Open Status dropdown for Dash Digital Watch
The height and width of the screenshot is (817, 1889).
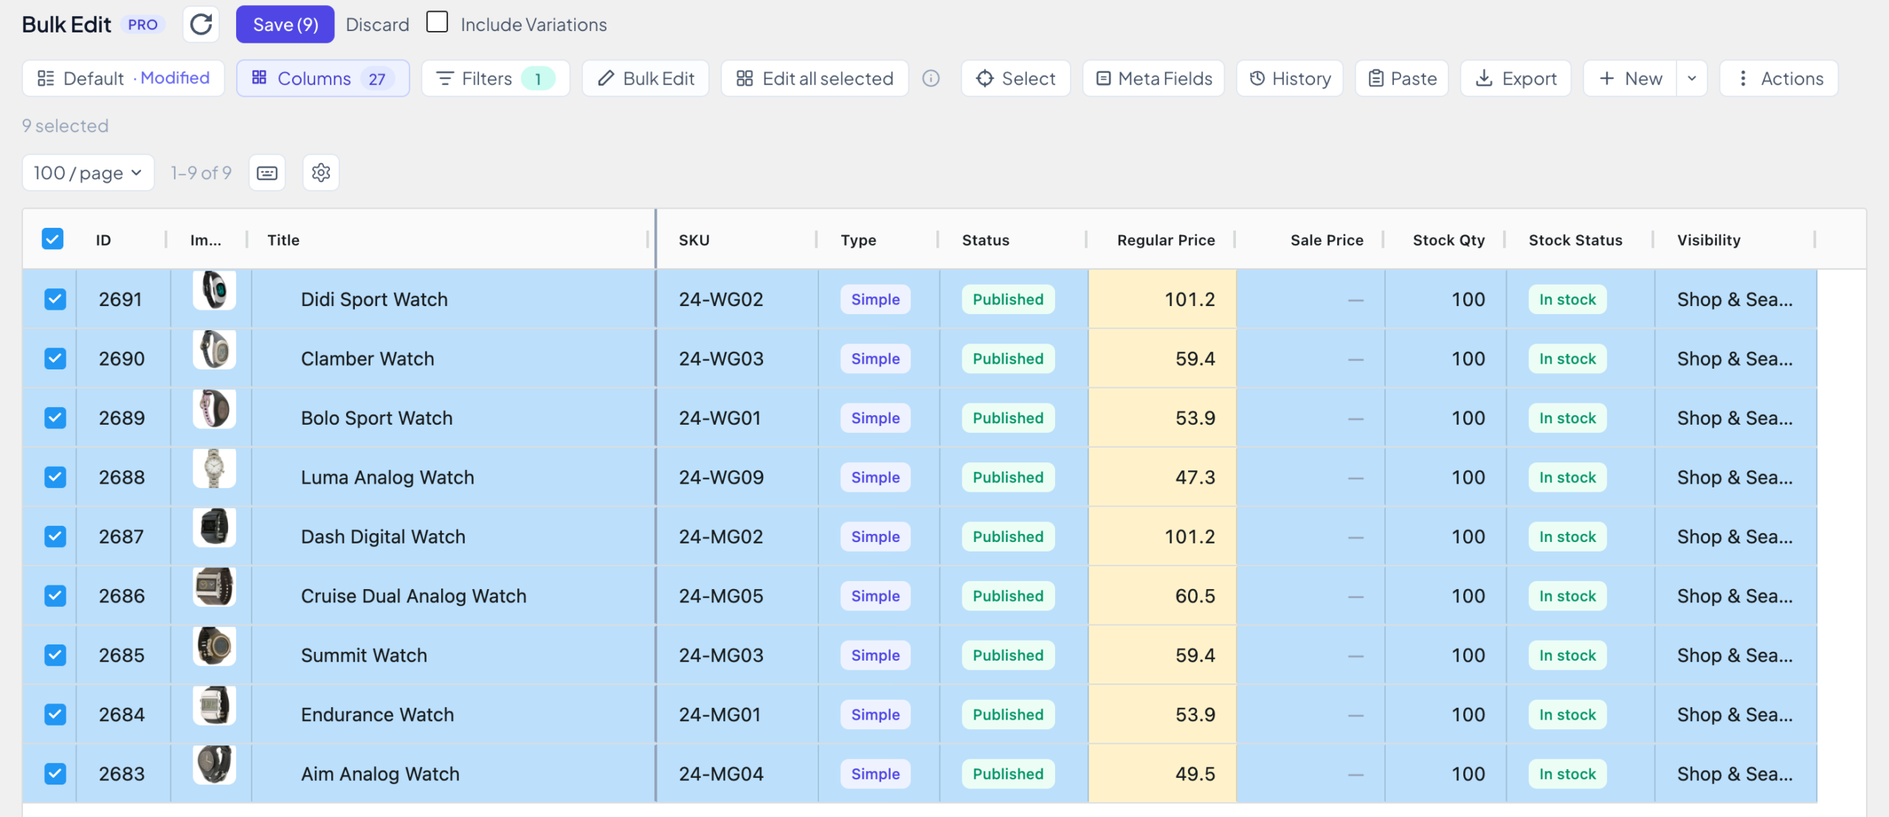pos(1008,537)
